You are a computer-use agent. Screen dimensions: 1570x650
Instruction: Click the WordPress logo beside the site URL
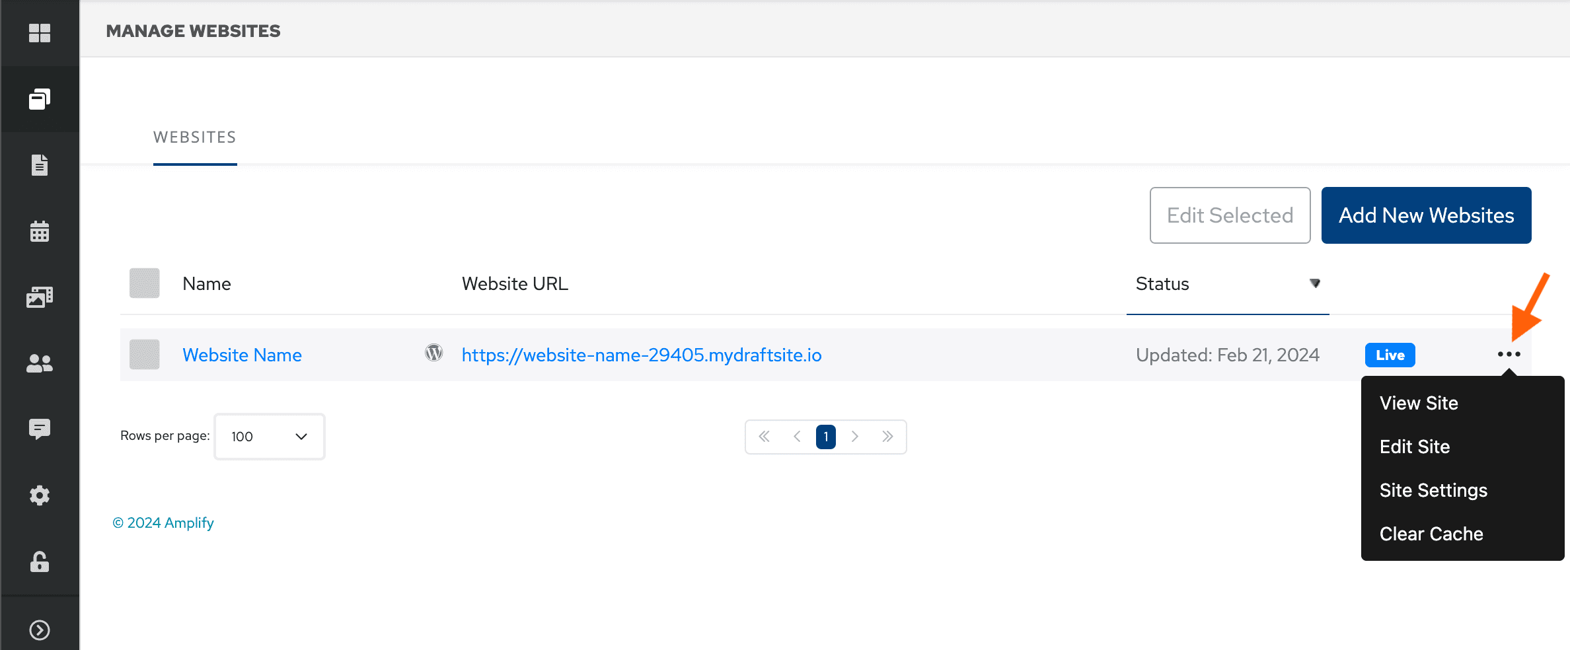coord(433,353)
